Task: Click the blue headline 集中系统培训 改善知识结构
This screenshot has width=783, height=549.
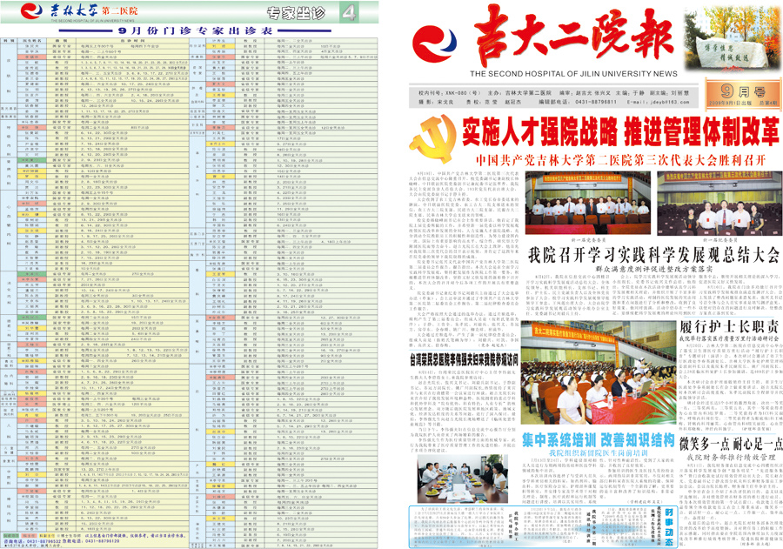Action: click(599, 440)
